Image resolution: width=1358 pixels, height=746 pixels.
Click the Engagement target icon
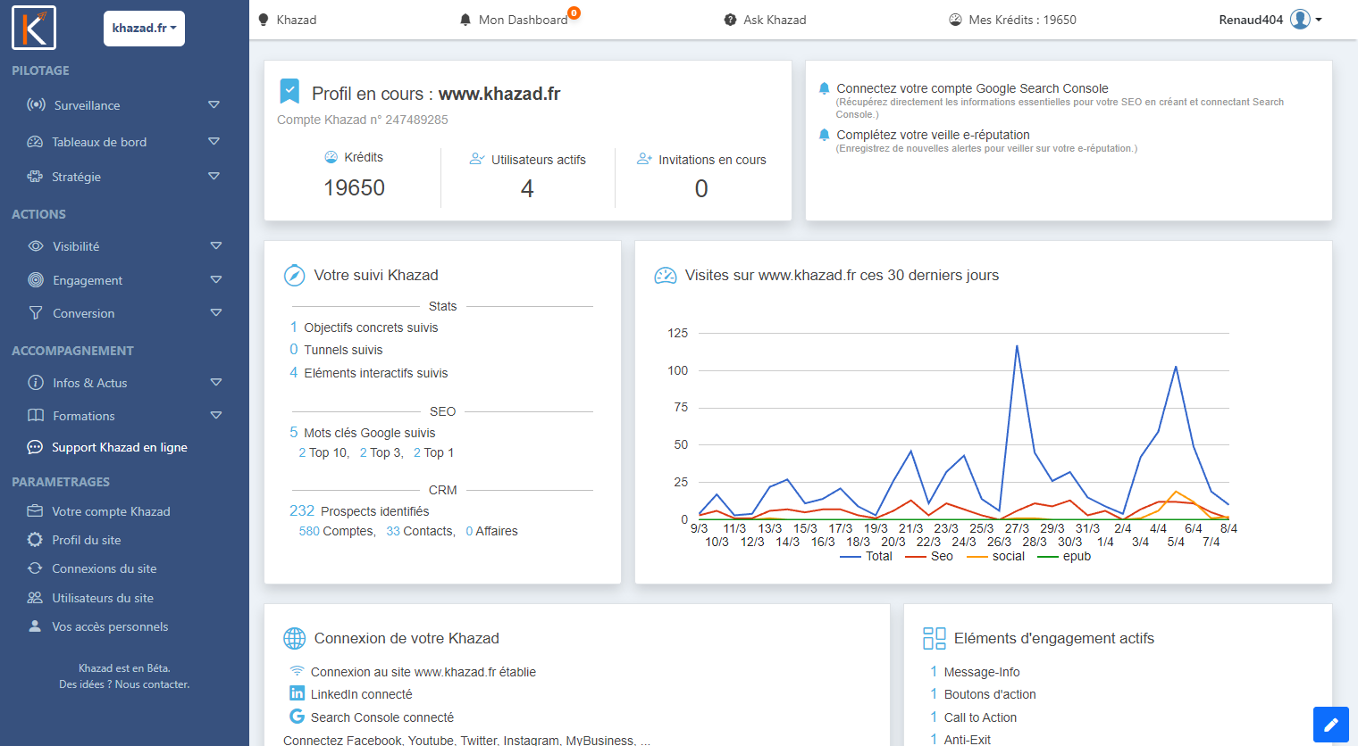(36, 280)
